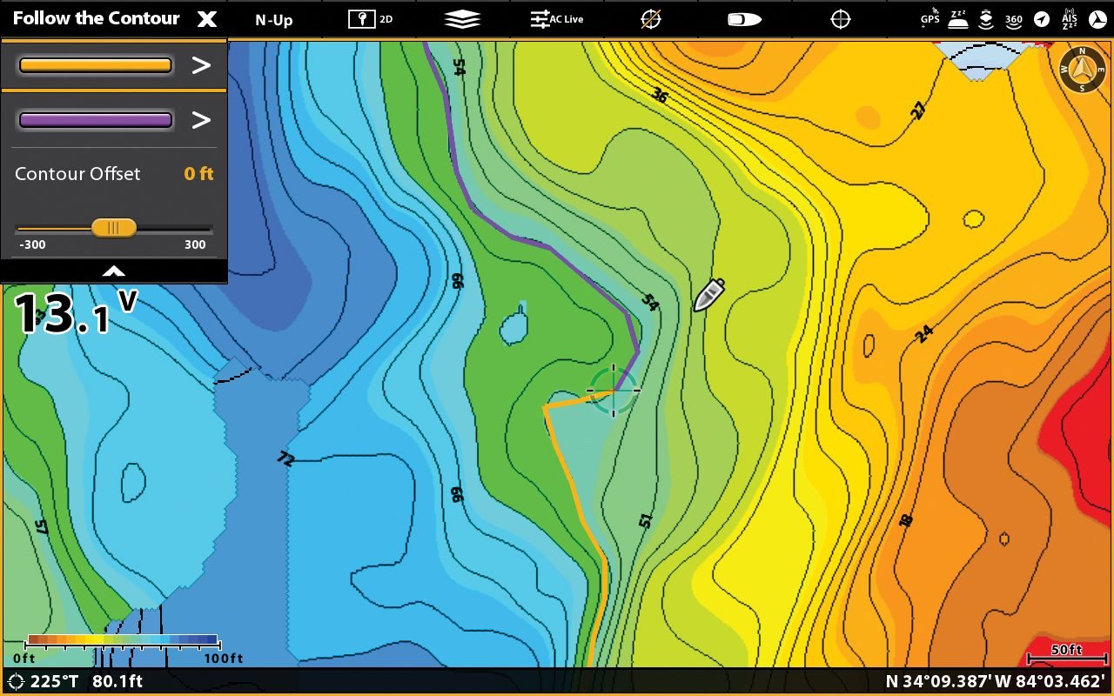Tap the boat icon in the toolbar
Viewport: 1114px width, 696px height.
(x=744, y=19)
